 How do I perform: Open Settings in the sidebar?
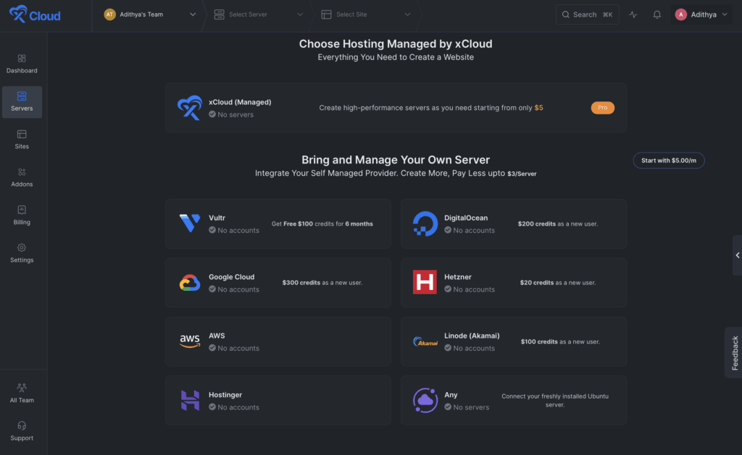tap(22, 253)
